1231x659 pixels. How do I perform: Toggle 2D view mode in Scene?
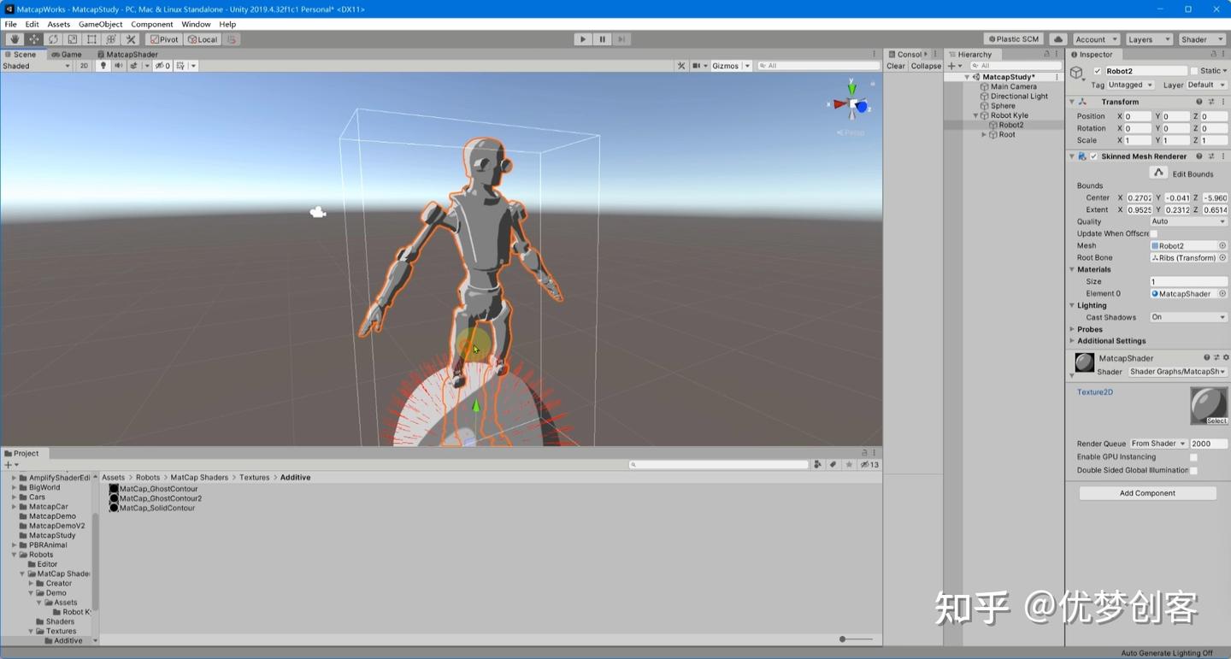[84, 66]
